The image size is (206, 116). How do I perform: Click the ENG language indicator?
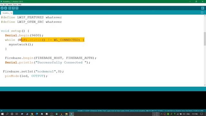click(x=188, y=114)
